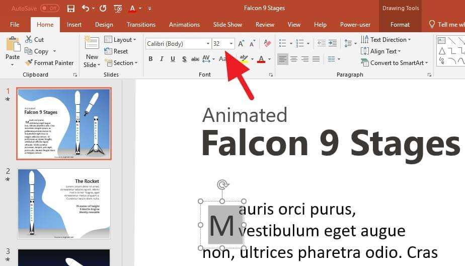Viewport: 465px width, 266px height.
Task: Decrease the list indent level
Action: [x=321, y=43]
